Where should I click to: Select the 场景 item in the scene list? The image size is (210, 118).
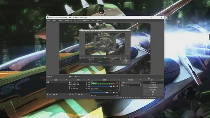(x=57, y=82)
